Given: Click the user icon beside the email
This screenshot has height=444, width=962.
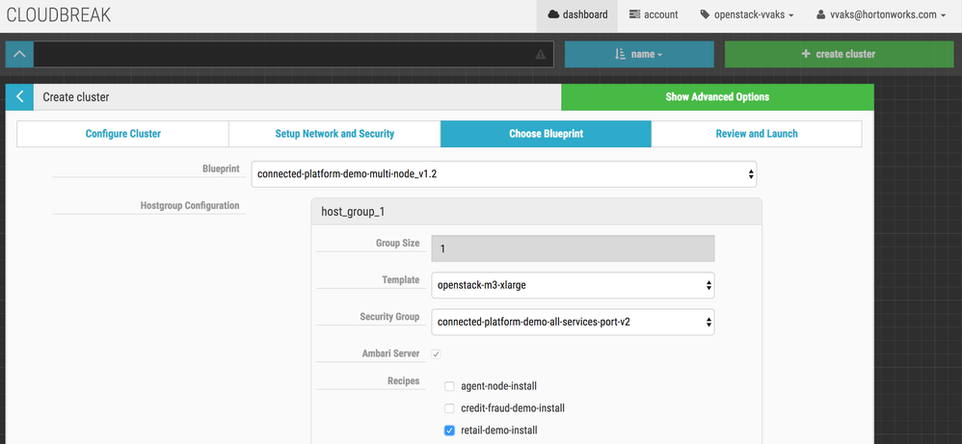Looking at the screenshot, I should click(820, 15).
